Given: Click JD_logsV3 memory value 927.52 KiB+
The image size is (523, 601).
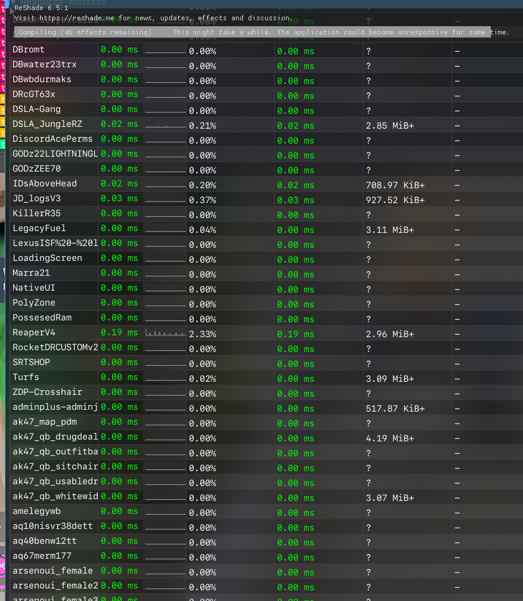Looking at the screenshot, I should pyautogui.click(x=395, y=200).
